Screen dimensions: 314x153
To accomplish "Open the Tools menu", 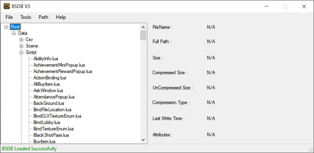I will (x=26, y=17).
